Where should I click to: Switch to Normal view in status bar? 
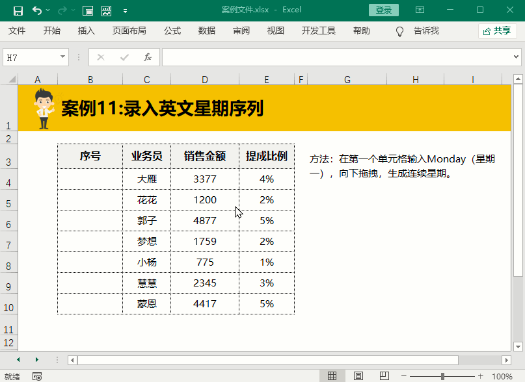tap(332, 376)
